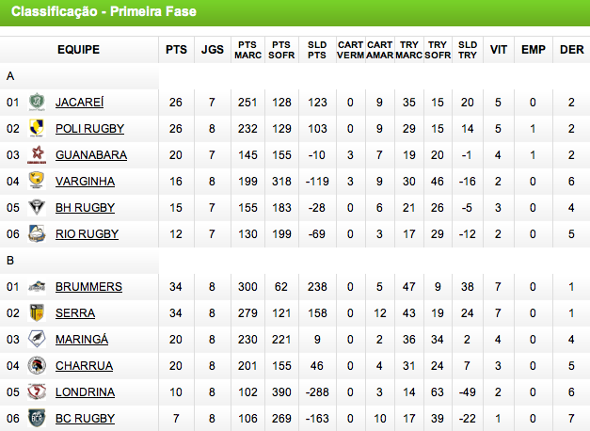Click the VIT column header
This screenshot has height=431, width=590.
(x=499, y=50)
